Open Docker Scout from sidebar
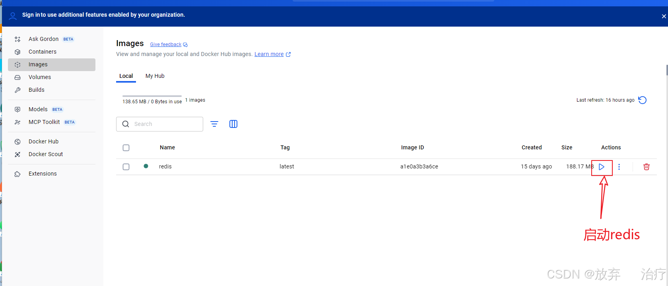 52,154
